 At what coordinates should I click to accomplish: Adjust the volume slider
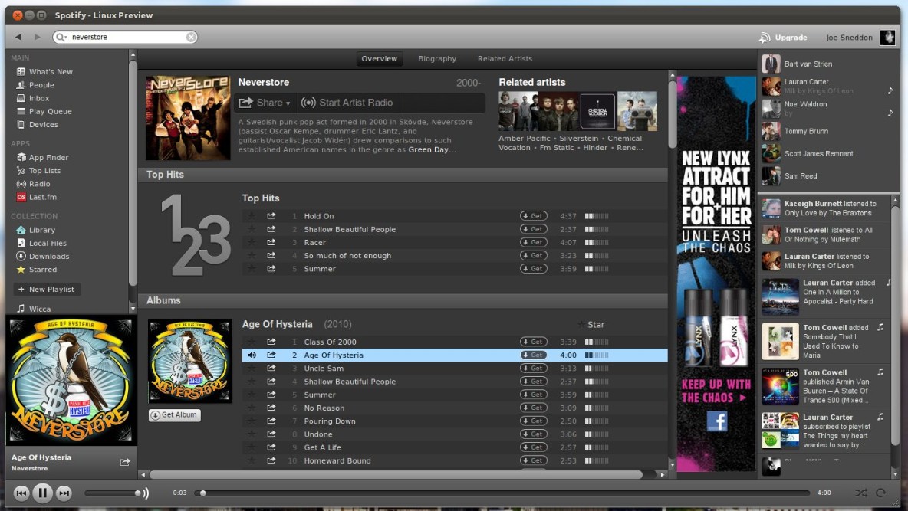pos(112,493)
